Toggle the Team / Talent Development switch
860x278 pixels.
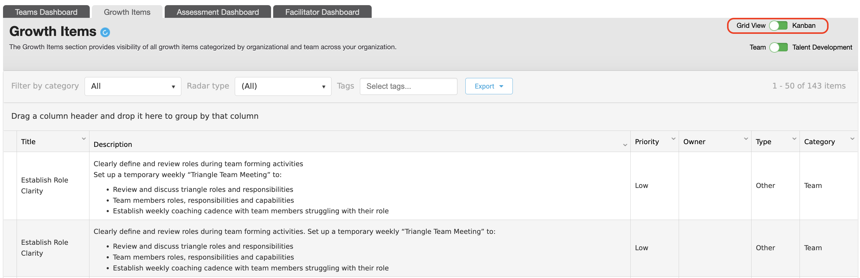[x=778, y=47]
